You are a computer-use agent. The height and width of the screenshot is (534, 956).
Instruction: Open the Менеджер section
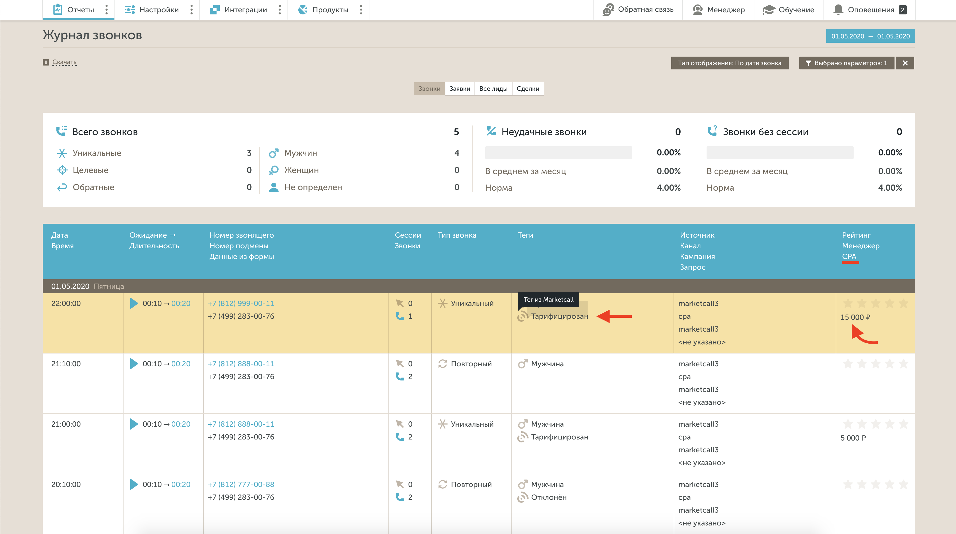[x=719, y=10]
